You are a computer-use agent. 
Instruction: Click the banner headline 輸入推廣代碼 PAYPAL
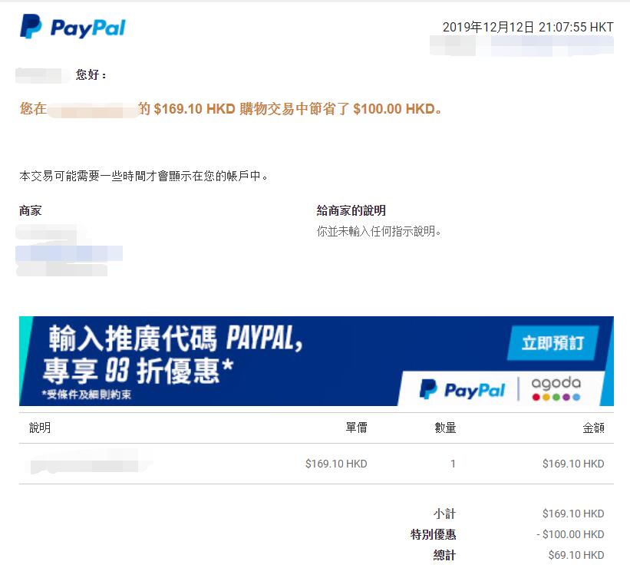pyautogui.click(x=176, y=339)
